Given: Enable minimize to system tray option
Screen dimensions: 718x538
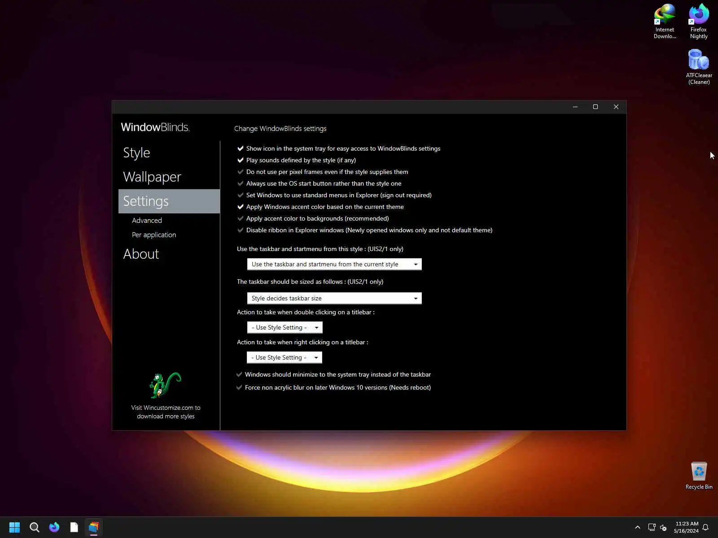Looking at the screenshot, I should click(333, 374).
